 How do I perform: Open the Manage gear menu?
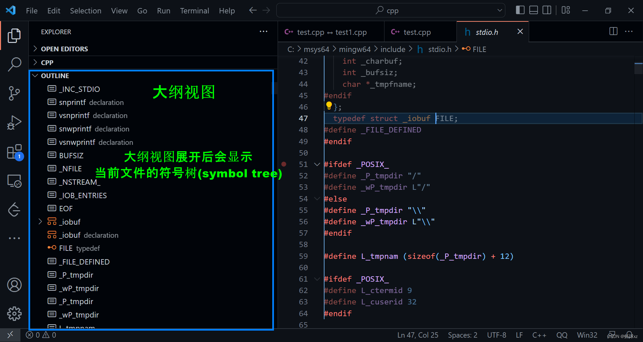14,314
